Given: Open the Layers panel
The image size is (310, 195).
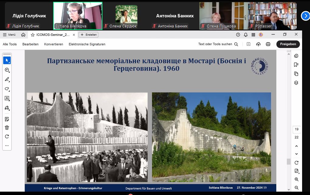Looking at the screenshot, I should pyautogui.click(x=296, y=82).
